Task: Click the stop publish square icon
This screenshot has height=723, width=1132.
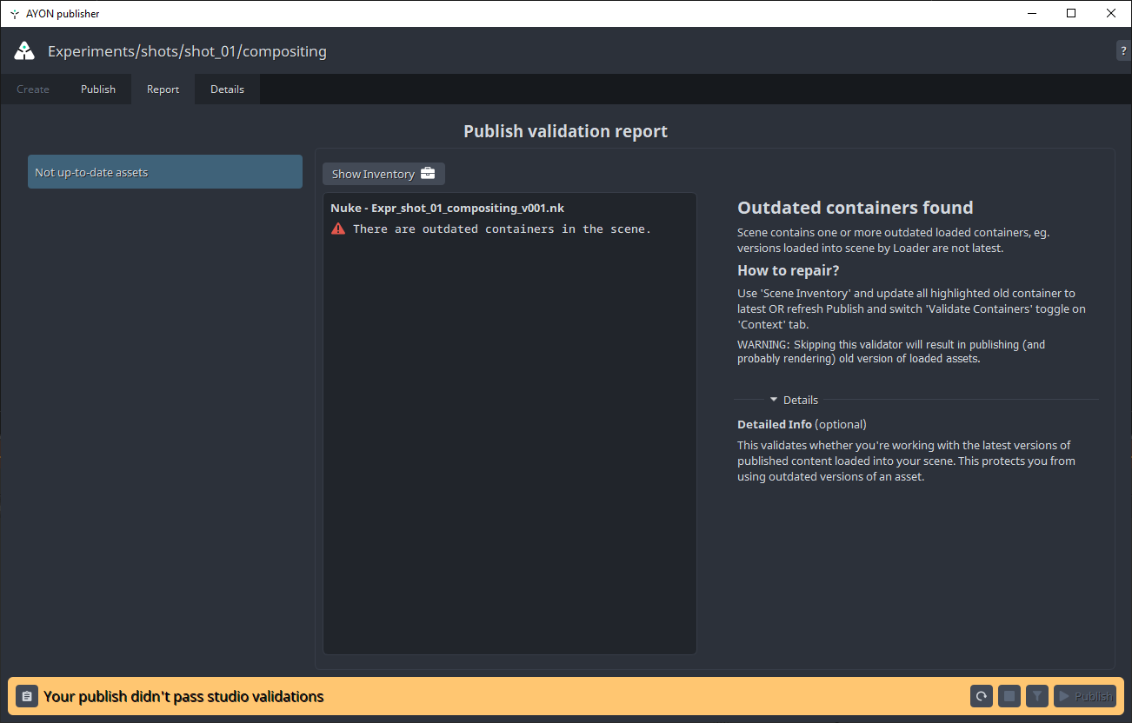Action: click(1009, 696)
